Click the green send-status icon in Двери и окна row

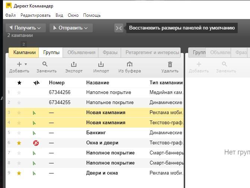point(34,173)
